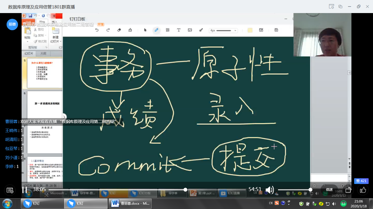Click the rotate icon beside 倍速
The width and height of the screenshot is (373, 209).
pos(348,190)
